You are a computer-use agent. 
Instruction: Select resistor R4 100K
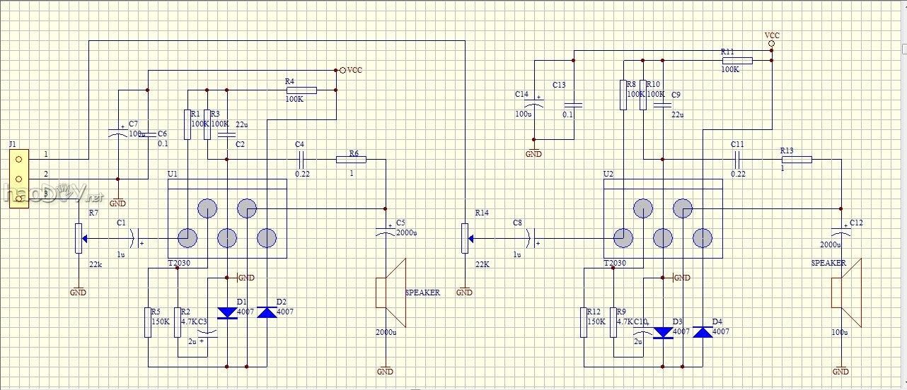[x=301, y=90]
